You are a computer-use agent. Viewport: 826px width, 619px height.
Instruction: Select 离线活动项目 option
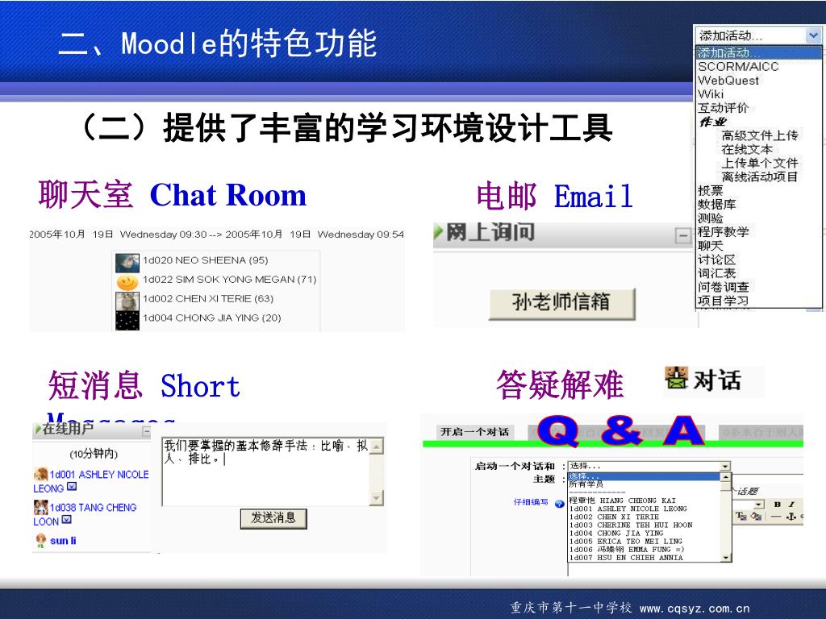[x=760, y=177]
